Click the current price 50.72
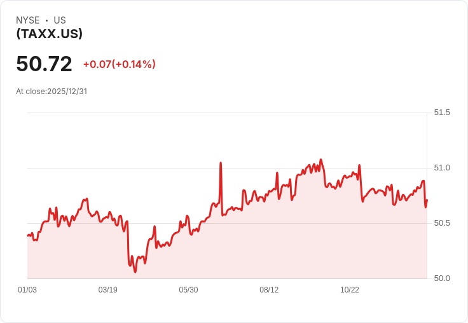468x323 pixels. (x=44, y=64)
